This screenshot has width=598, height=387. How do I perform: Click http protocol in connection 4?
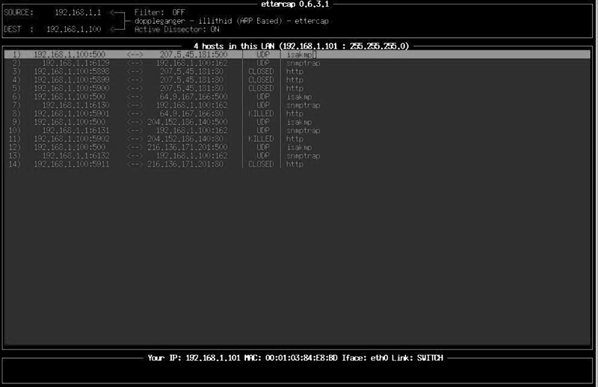(295, 80)
